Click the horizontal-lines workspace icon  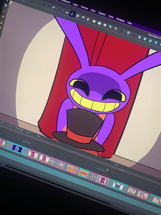100,23
